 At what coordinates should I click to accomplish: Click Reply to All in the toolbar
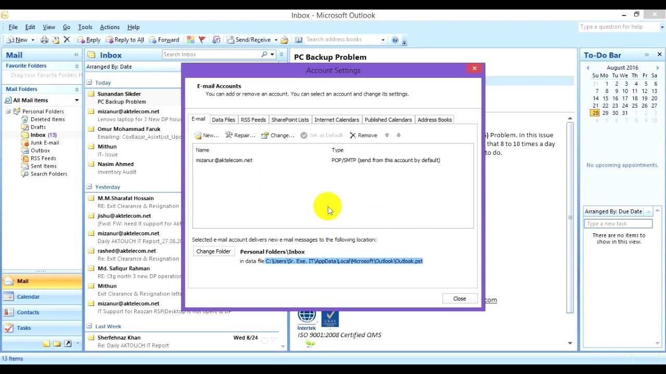(125, 40)
